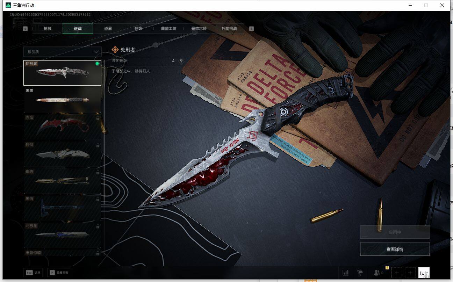This screenshot has height=282, width=453.
Task: Click the flag icon in bottom bar
Action: click(360, 273)
